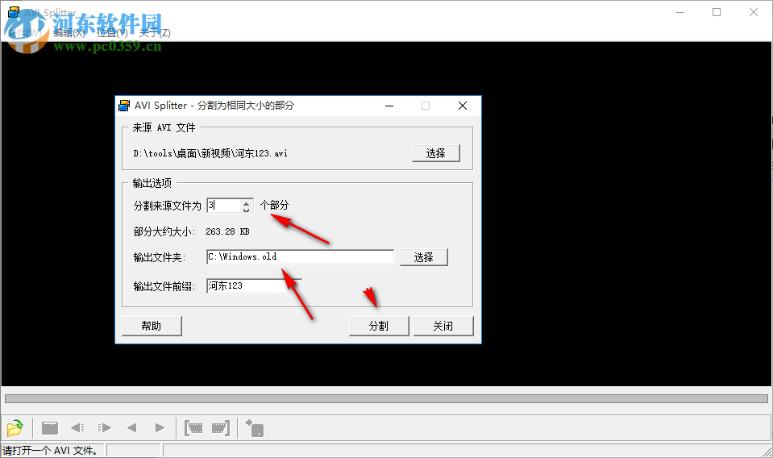This screenshot has width=773, height=458.
Task: Click source path text D:\tools\桌面\新视频\河东123.avi
Action: tap(210, 153)
